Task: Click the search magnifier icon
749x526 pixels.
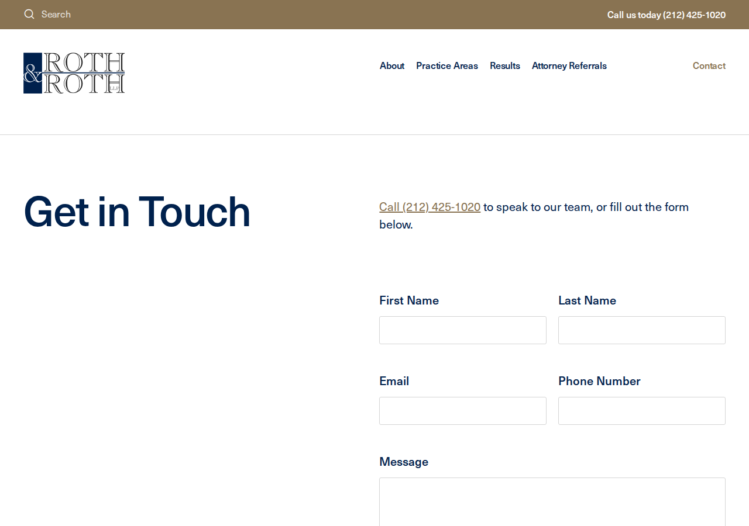Action: pyautogui.click(x=29, y=14)
